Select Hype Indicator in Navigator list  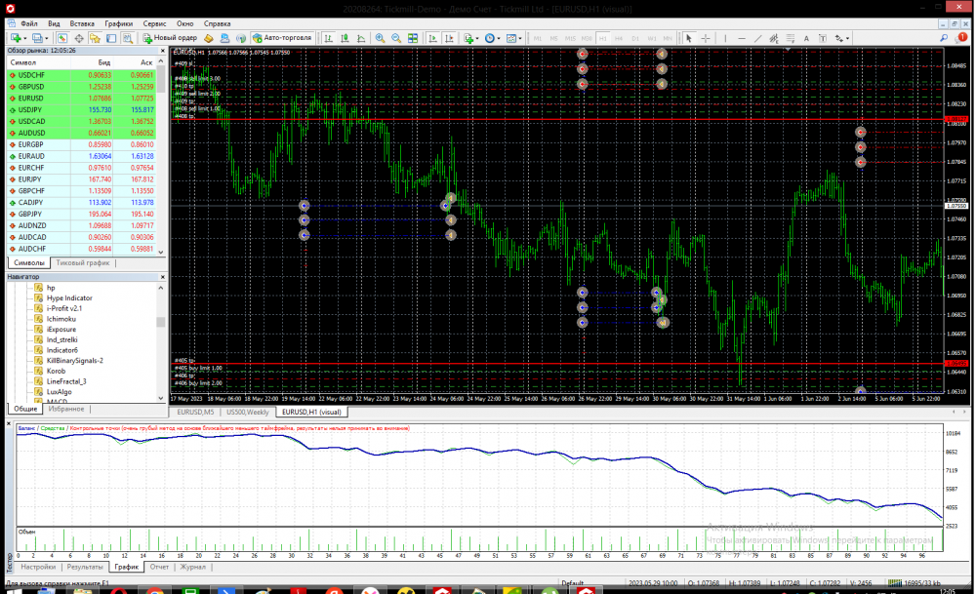pyautogui.click(x=69, y=297)
